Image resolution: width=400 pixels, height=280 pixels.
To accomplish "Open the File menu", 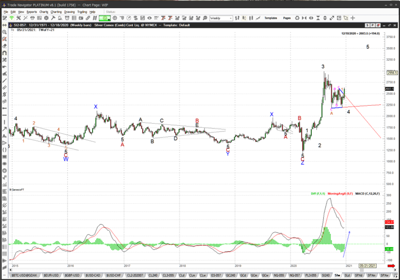I will pos(5,12).
